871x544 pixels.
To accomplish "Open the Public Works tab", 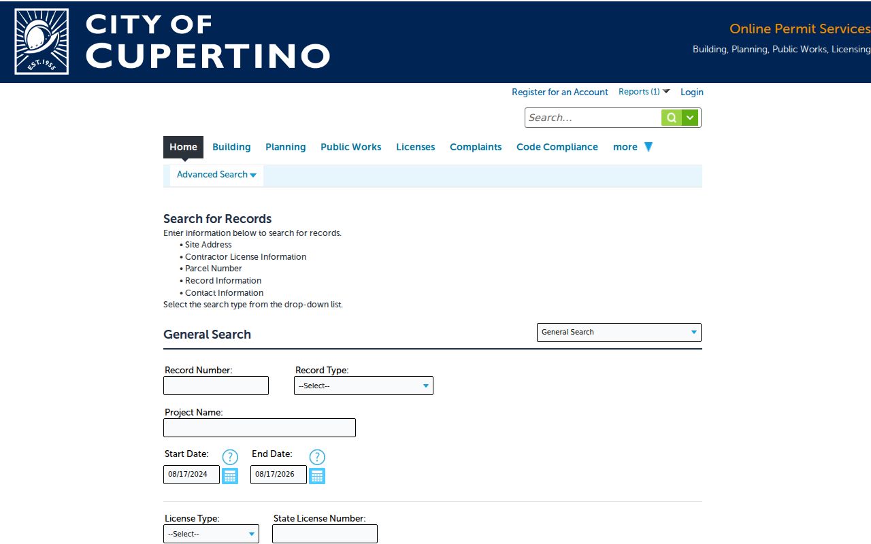I will coord(351,147).
